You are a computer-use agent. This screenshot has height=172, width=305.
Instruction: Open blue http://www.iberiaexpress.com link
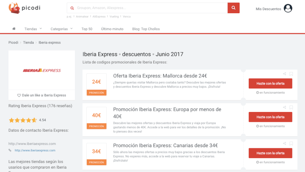(x=35, y=150)
